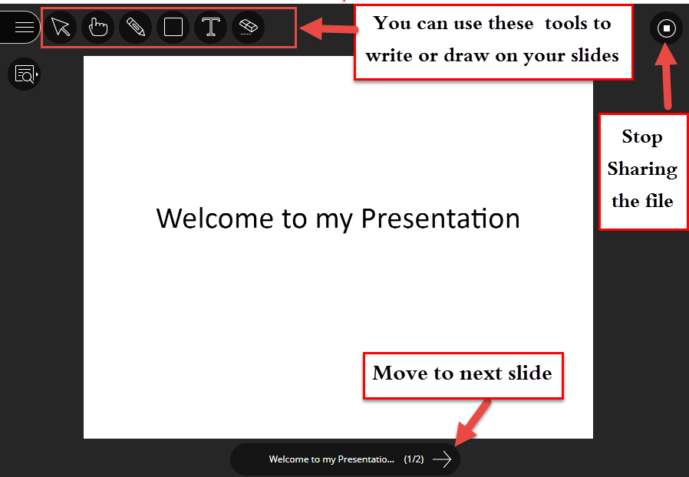Advance to the next slide with the arrow
The image size is (689, 477).
point(442,459)
